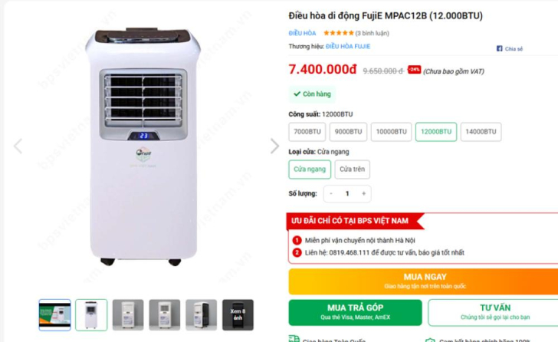Select the 7000BTU capacity option
The height and width of the screenshot is (342, 558).
(307, 132)
